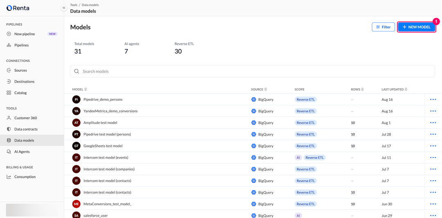Click the Total models count 31
The height and width of the screenshot is (218, 442).
pyautogui.click(x=78, y=51)
